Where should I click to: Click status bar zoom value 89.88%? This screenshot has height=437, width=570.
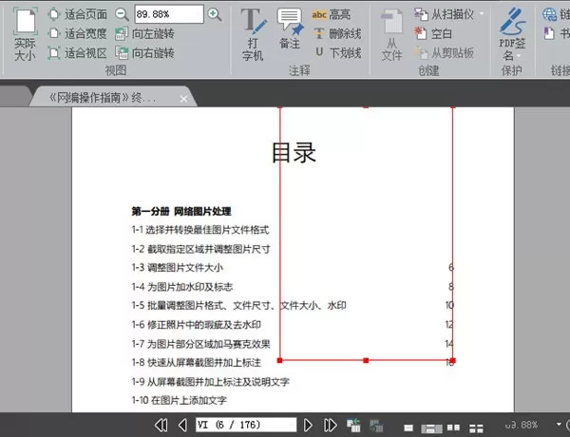522,425
